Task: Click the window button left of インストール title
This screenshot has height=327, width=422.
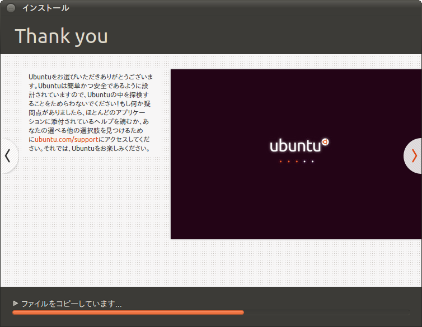Action: tap(11, 8)
